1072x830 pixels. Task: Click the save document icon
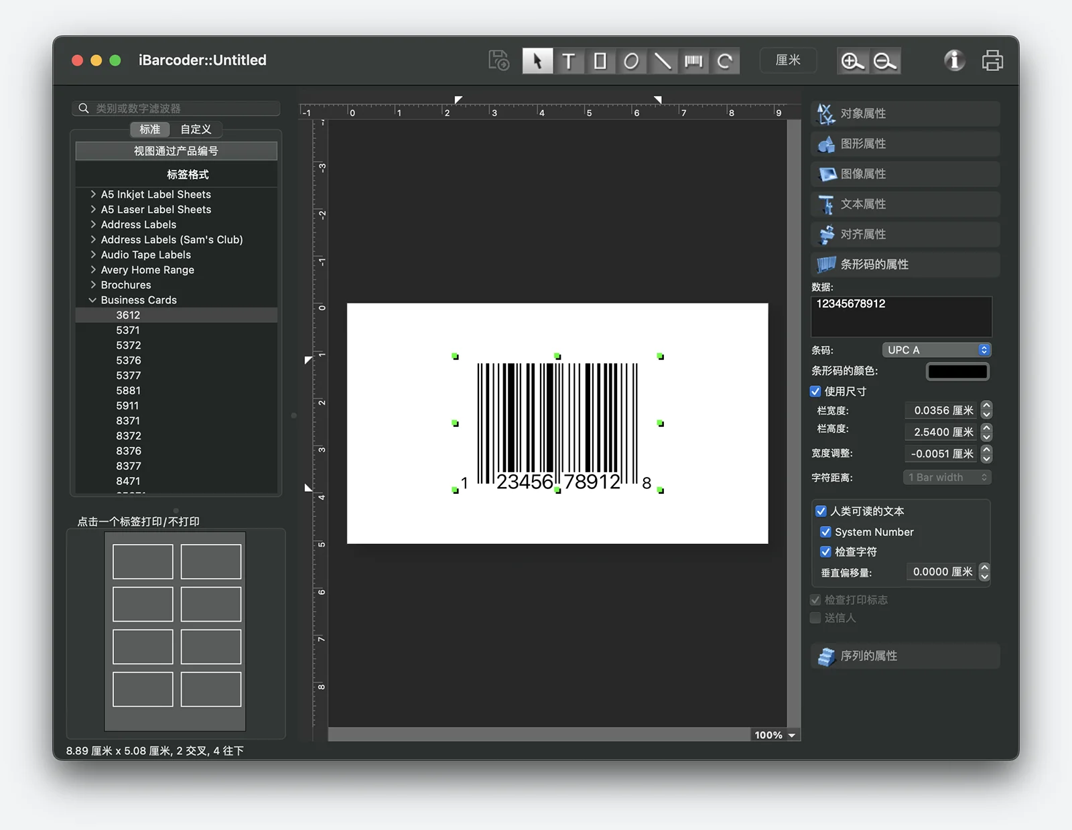(x=498, y=61)
